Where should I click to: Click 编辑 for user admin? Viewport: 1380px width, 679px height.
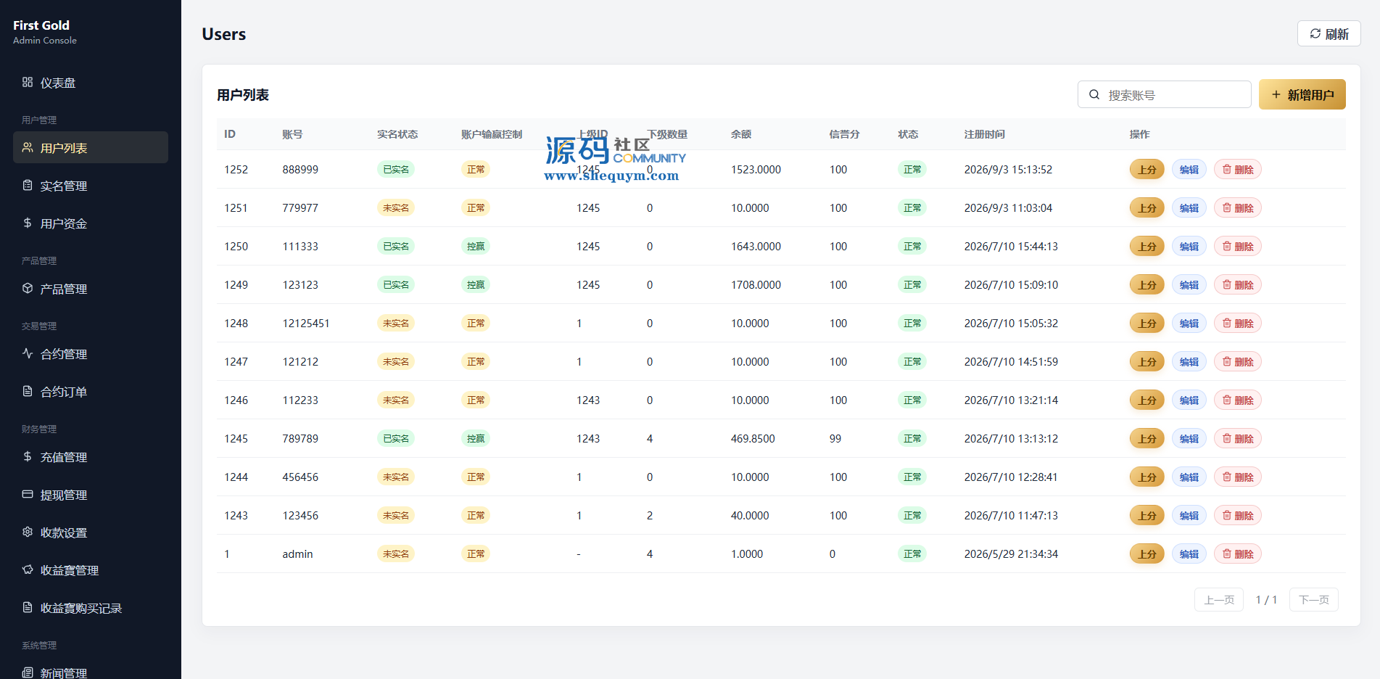(x=1189, y=554)
